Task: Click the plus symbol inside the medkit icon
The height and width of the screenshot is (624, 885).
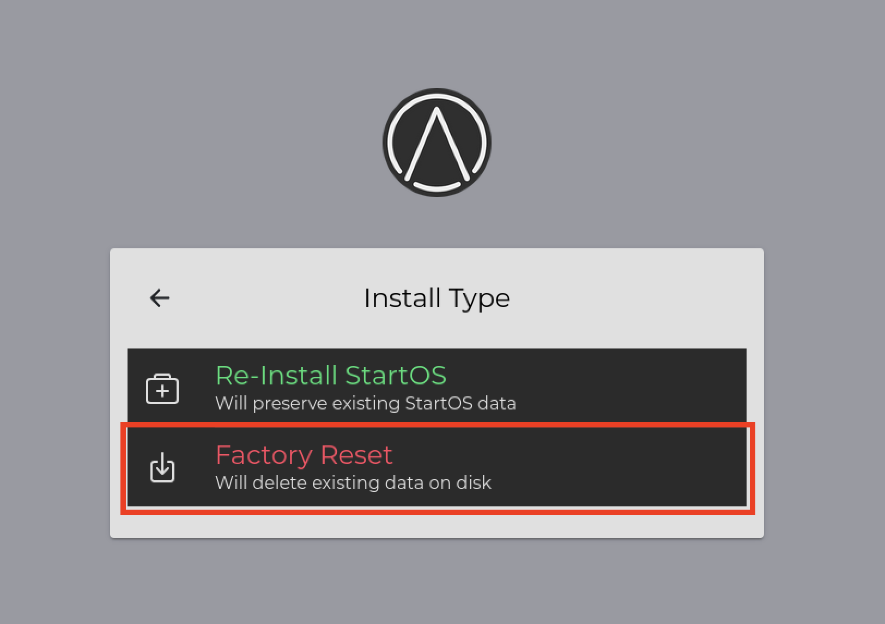Action: (x=162, y=391)
